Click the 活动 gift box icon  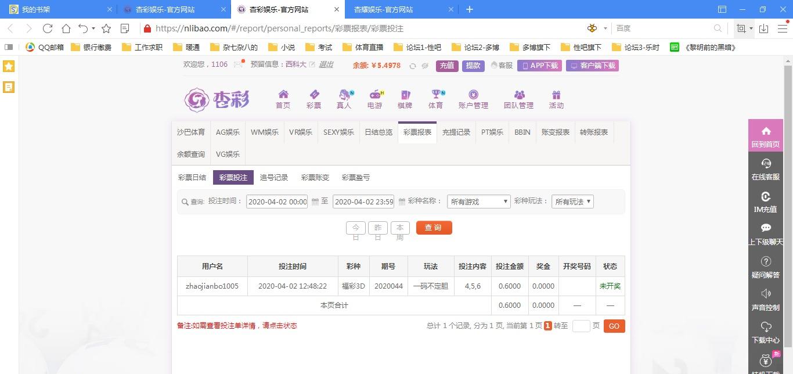click(x=556, y=95)
